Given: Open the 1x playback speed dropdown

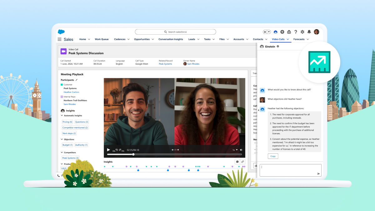Looking at the screenshot, I should (x=235, y=150).
